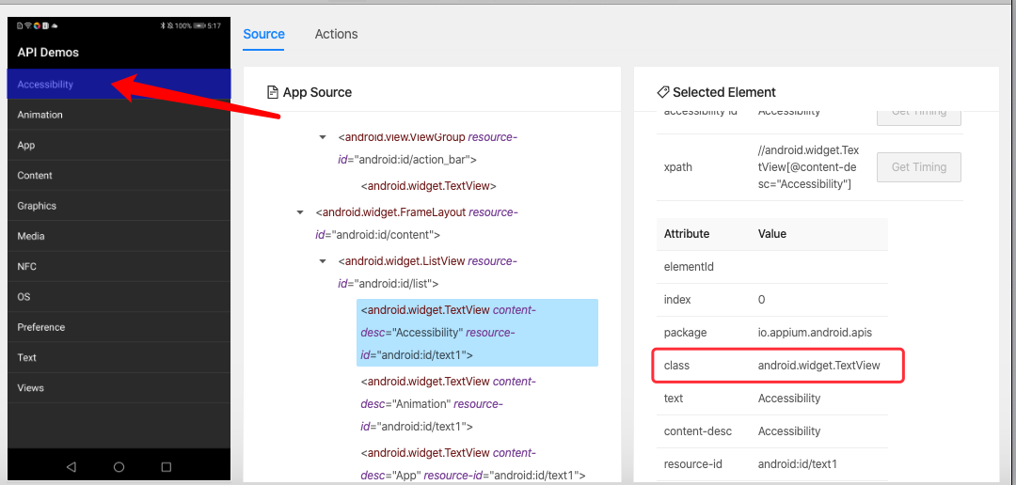
Task: Tap OS in the API Demos list
Action: pyautogui.click(x=119, y=297)
